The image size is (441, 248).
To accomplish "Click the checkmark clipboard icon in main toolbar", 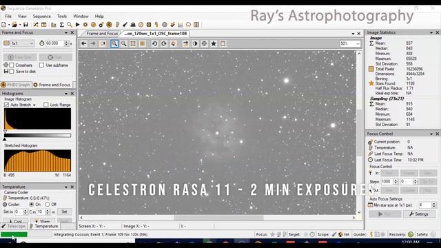I will pos(172,25).
